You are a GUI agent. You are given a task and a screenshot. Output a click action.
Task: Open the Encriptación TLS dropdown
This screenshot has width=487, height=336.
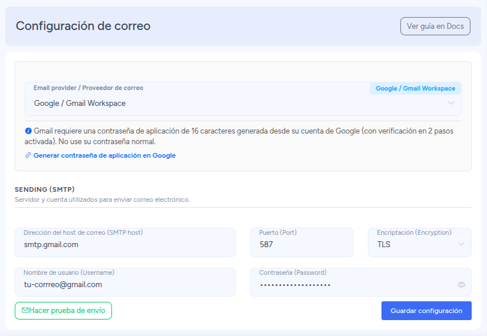[x=420, y=242]
